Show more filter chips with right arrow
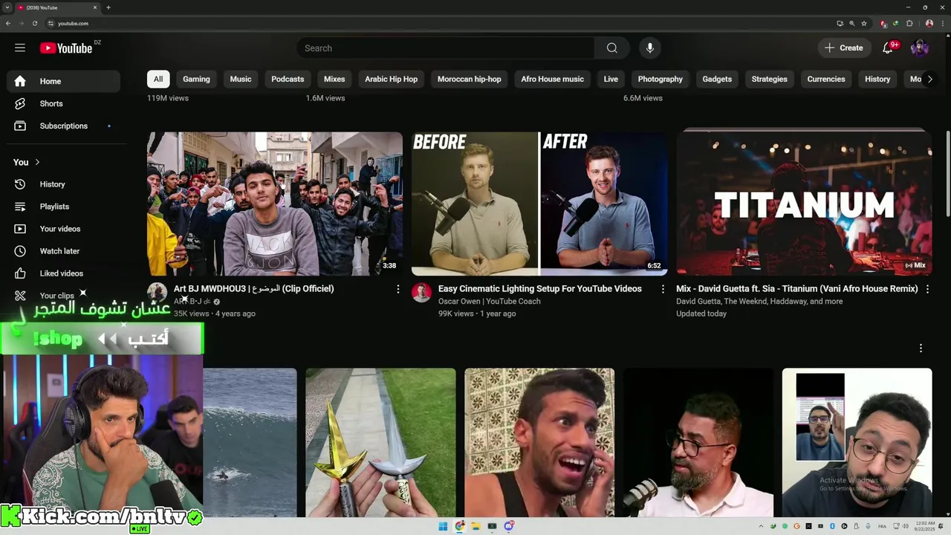This screenshot has width=951, height=535. click(x=929, y=79)
